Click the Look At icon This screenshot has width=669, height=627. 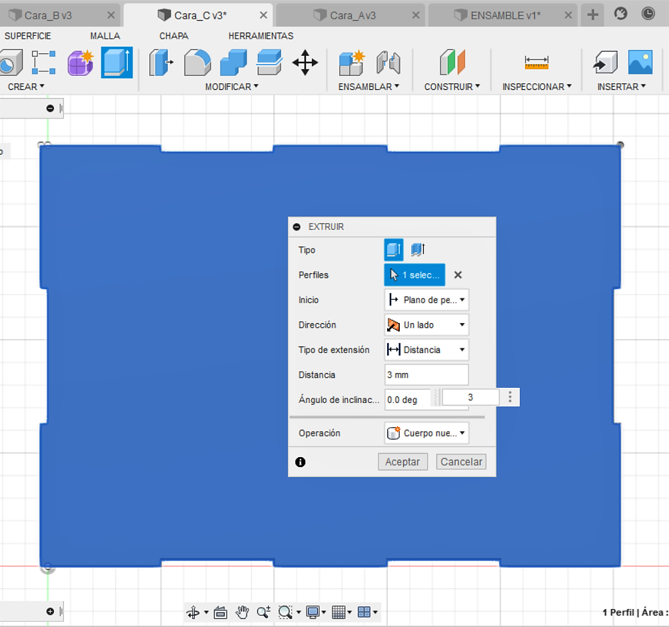click(220, 612)
